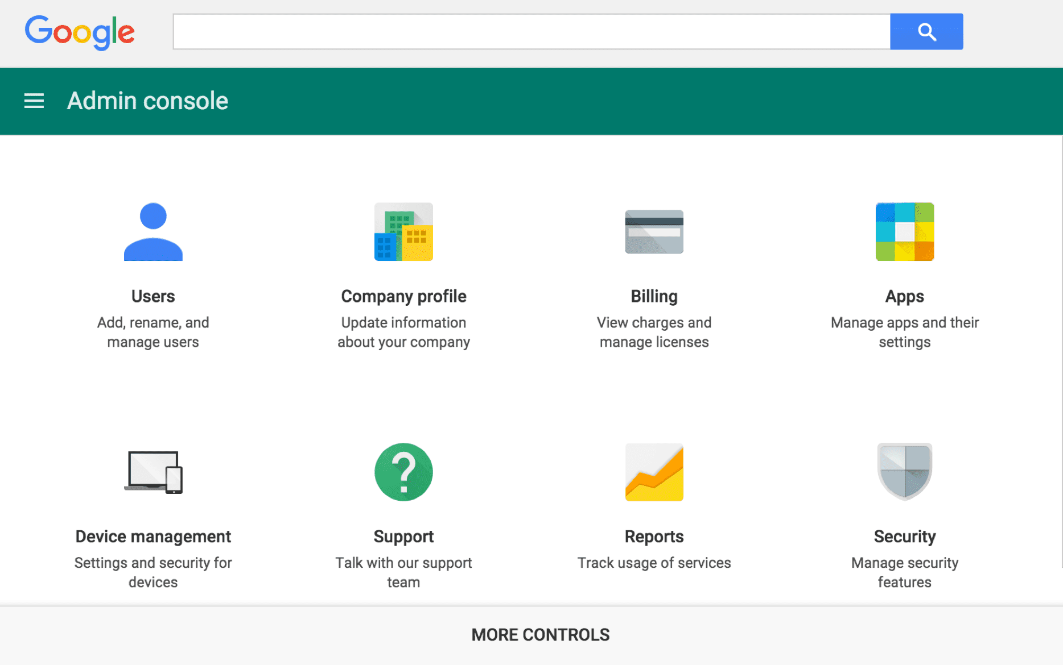Select the Reports heading text
The image size is (1063, 665).
(654, 537)
